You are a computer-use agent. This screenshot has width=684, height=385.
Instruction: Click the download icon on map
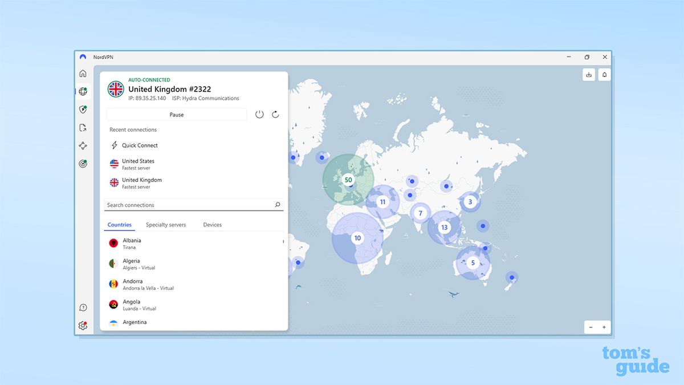tap(589, 74)
